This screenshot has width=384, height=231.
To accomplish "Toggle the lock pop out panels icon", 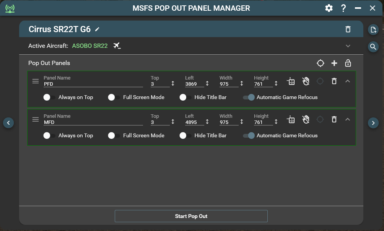I will click(348, 63).
